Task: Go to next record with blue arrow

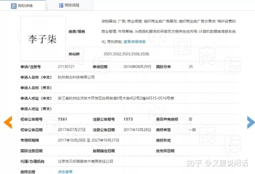Action: point(251,122)
